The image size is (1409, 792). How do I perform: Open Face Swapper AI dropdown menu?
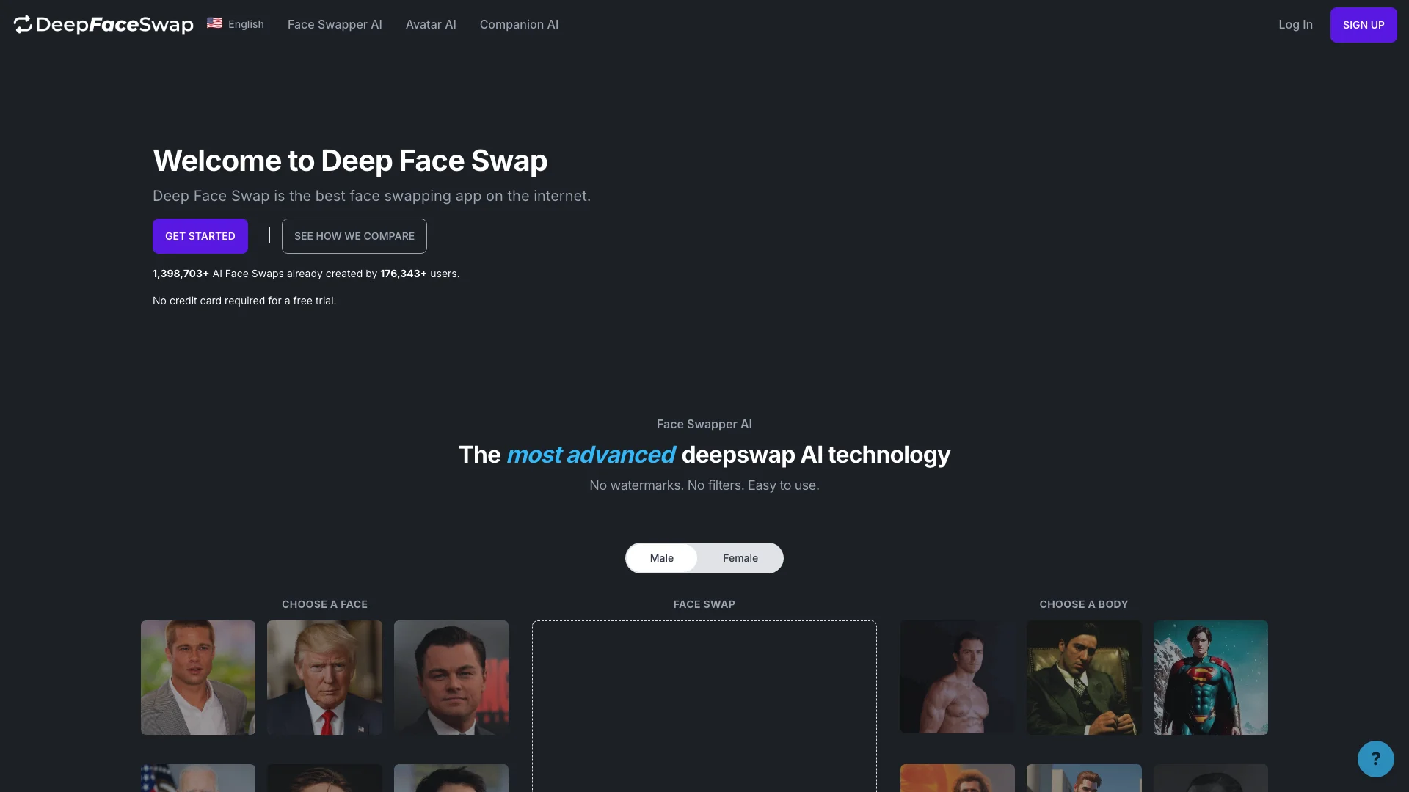tap(335, 24)
